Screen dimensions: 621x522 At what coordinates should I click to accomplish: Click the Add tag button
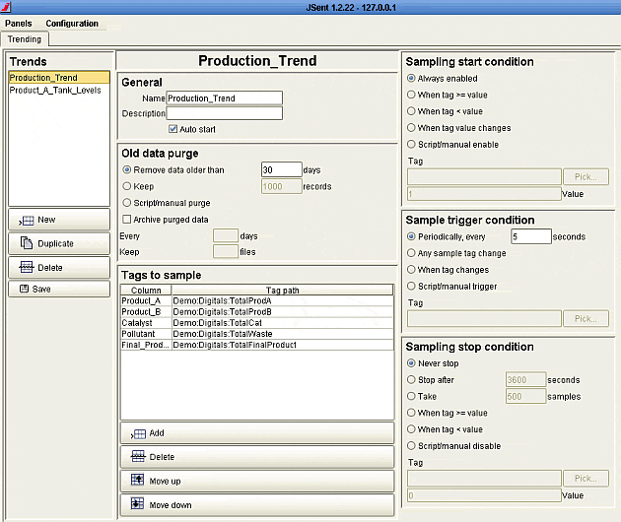[257, 433]
